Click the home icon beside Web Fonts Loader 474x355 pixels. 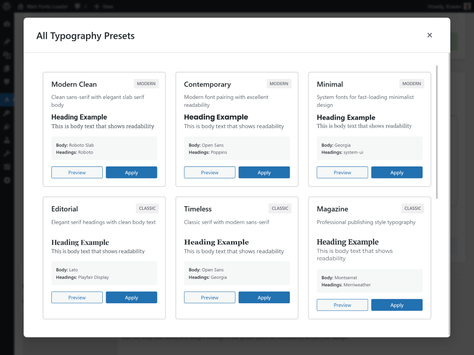(x=20, y=6)
